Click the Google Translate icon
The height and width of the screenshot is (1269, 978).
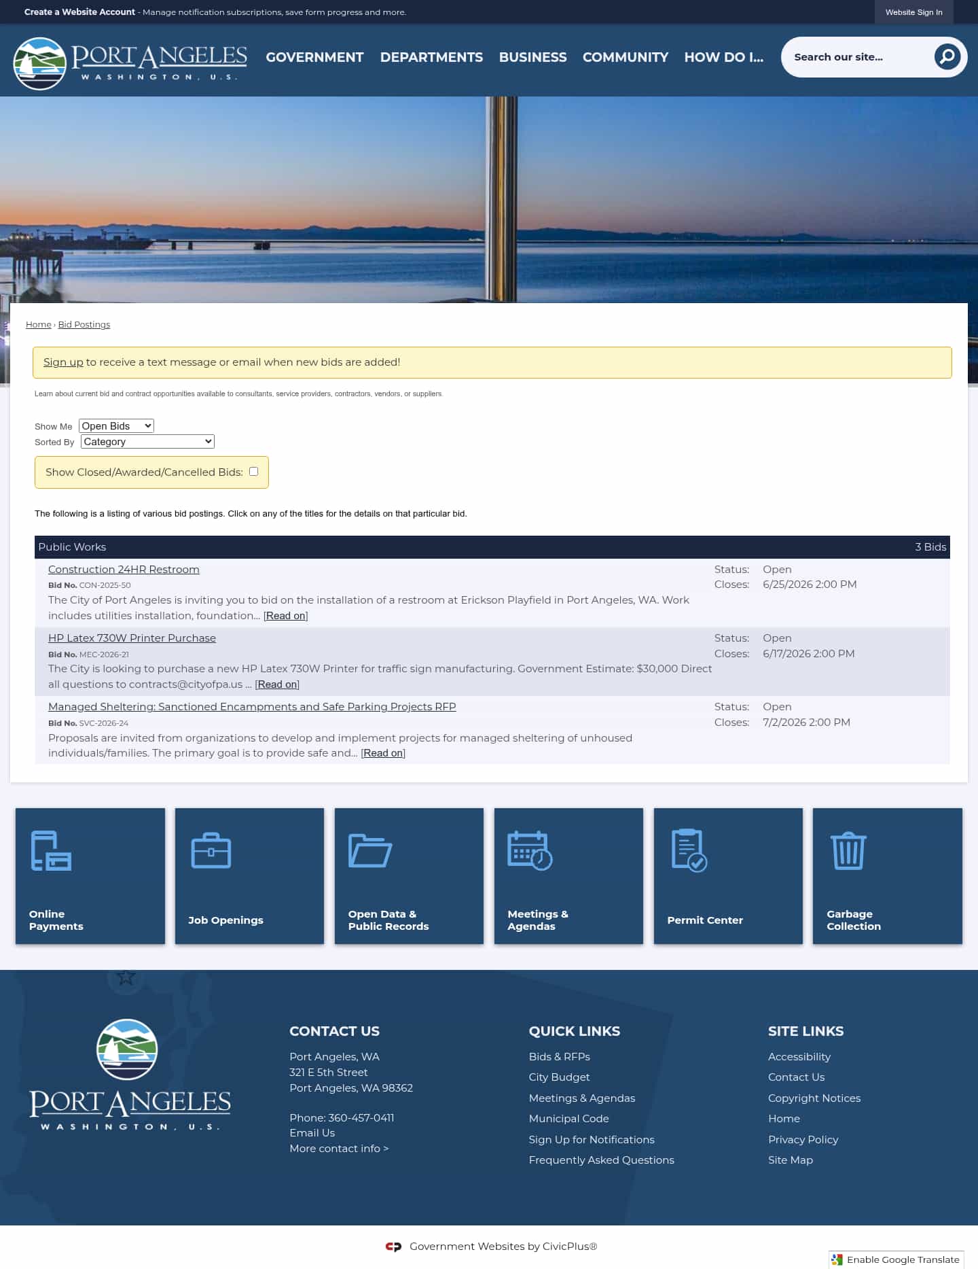tap(837, 1259)
